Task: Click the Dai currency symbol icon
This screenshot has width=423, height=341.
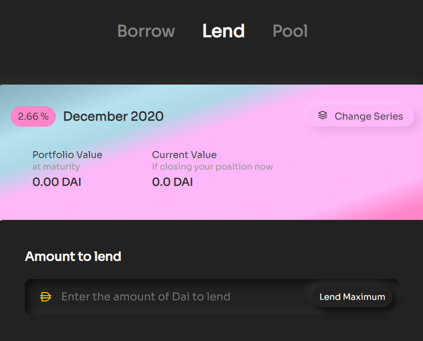Action: (46, 297)
